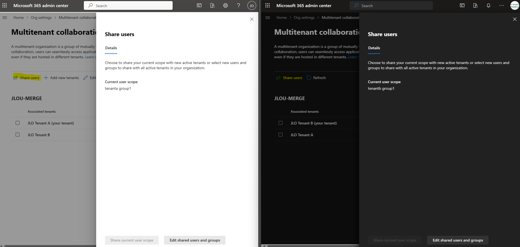Click Share current user scope in left panel
The image size is (520, 247).
[x=132, y=240]
